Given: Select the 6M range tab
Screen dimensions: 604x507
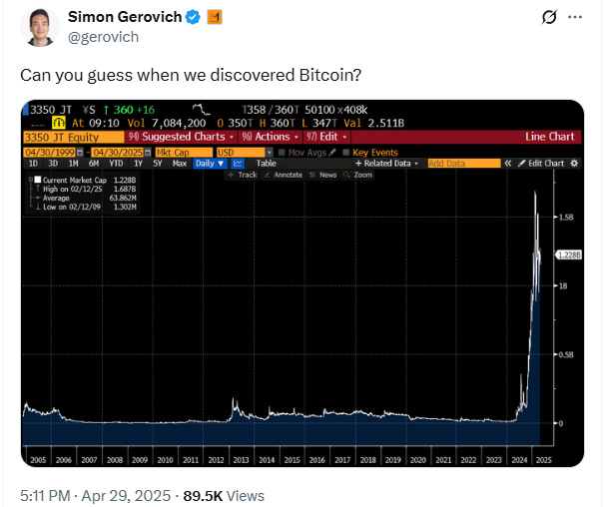Looking at the screenshot, I should tap(94, 164).
